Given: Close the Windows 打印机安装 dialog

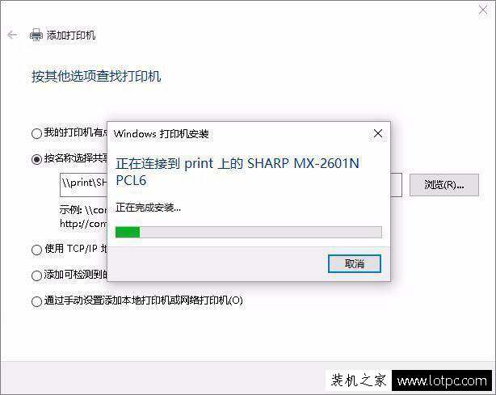Looking at the screenshot, I should [x=378, y=133].
